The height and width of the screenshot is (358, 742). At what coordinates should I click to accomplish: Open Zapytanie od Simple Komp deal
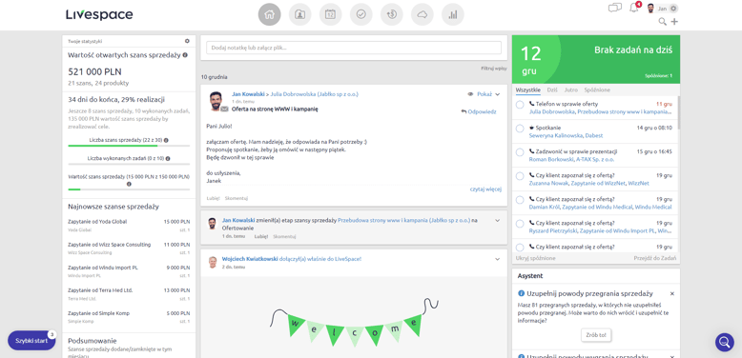tap(98, 313)
